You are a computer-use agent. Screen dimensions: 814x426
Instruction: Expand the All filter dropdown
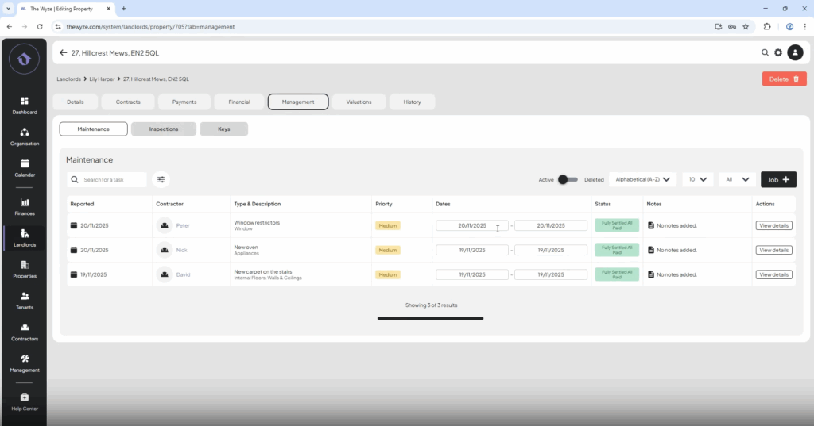(737, 180)
